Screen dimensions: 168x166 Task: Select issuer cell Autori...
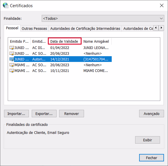[39, 59]
